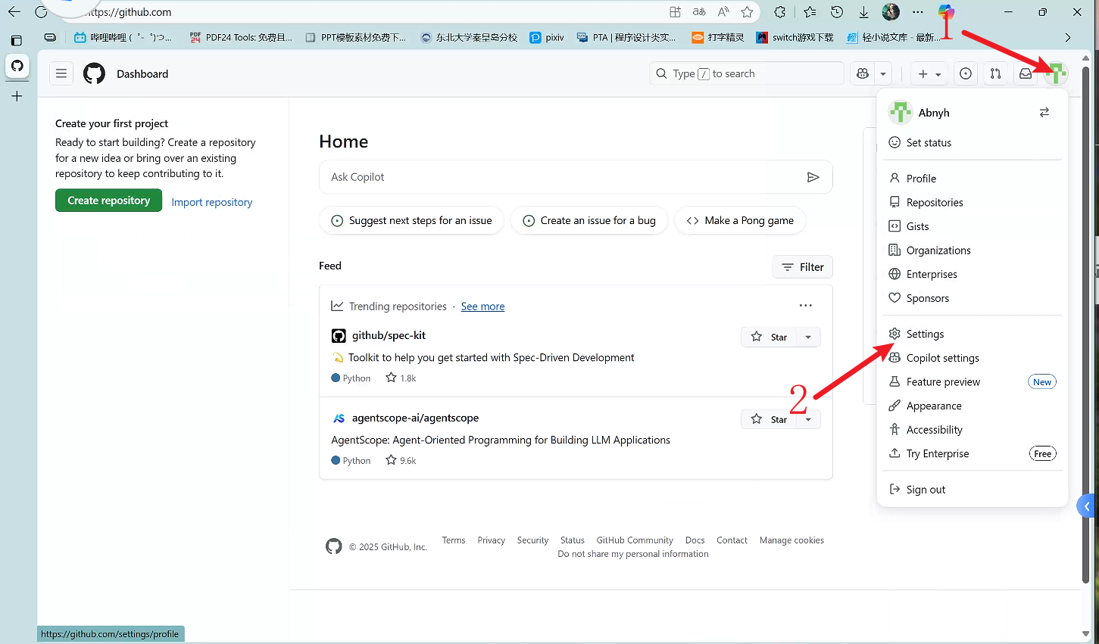Viewport: 1099px width, 644px height.
Task: Select Enterprises in the user menu
Action: 973,275
